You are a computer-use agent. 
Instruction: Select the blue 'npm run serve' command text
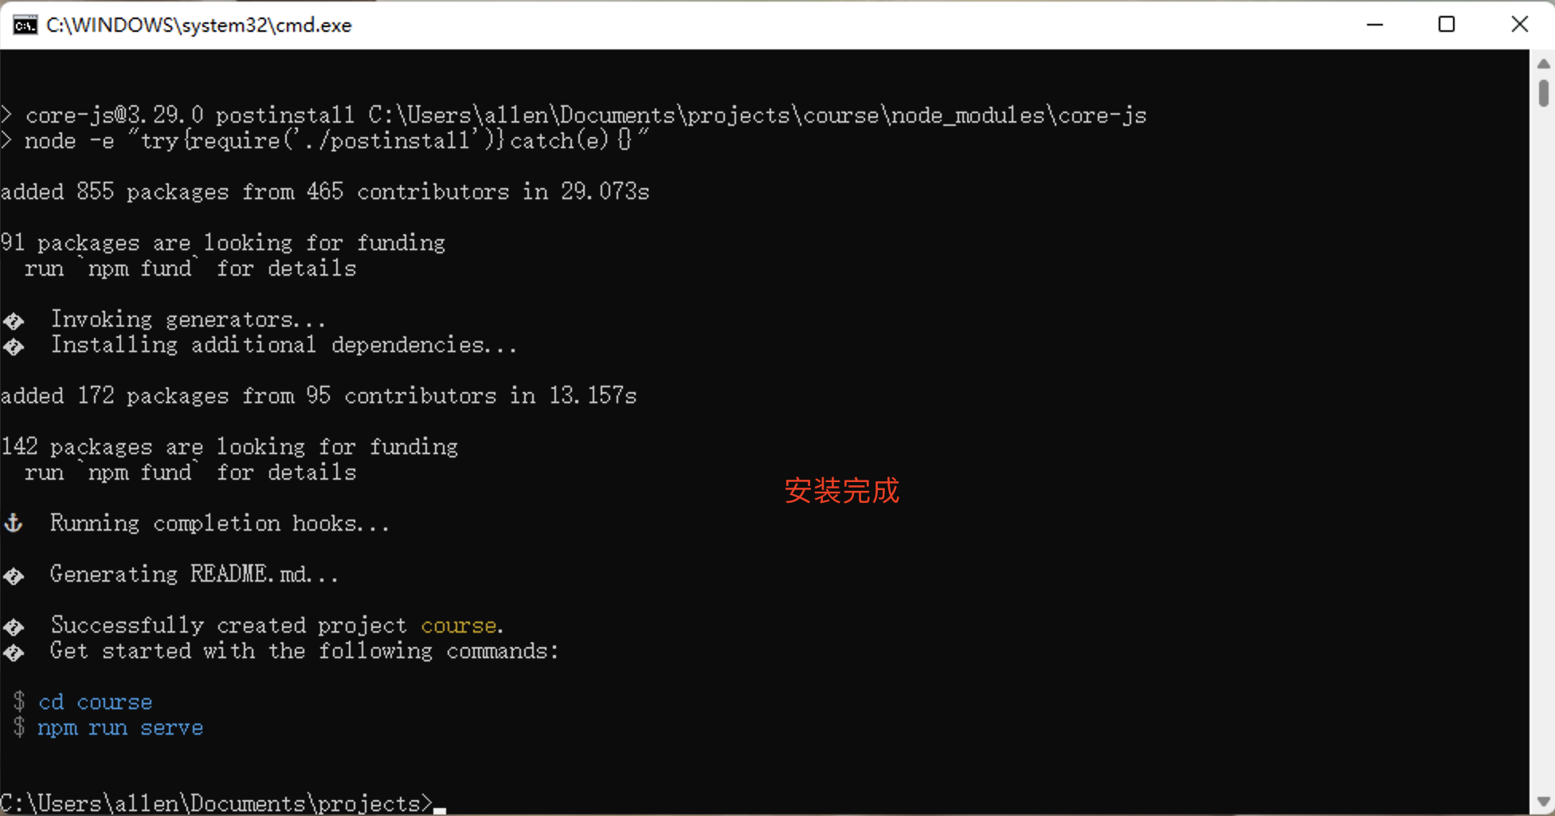(x=119, y=728)
